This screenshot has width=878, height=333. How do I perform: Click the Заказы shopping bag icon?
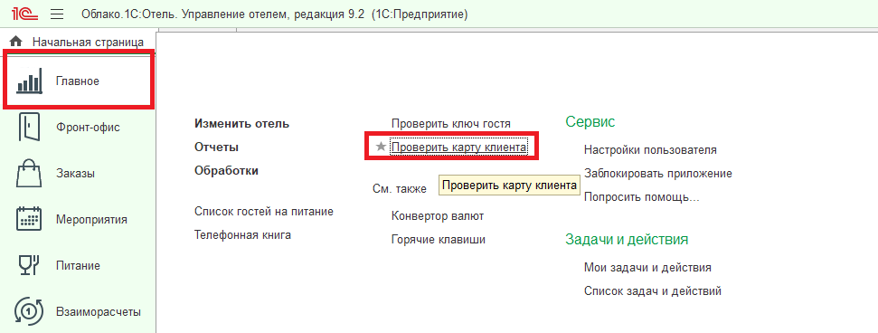[x=29, y=173]
